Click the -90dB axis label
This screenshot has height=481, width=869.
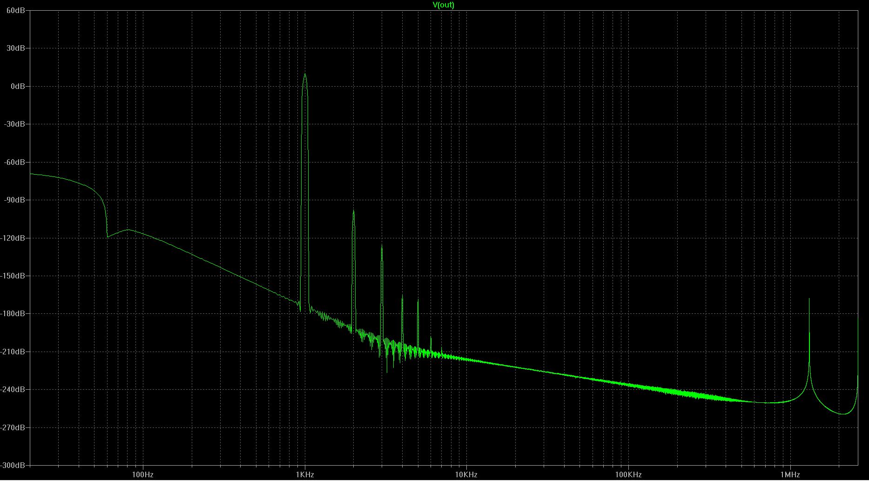coord(15,200)
